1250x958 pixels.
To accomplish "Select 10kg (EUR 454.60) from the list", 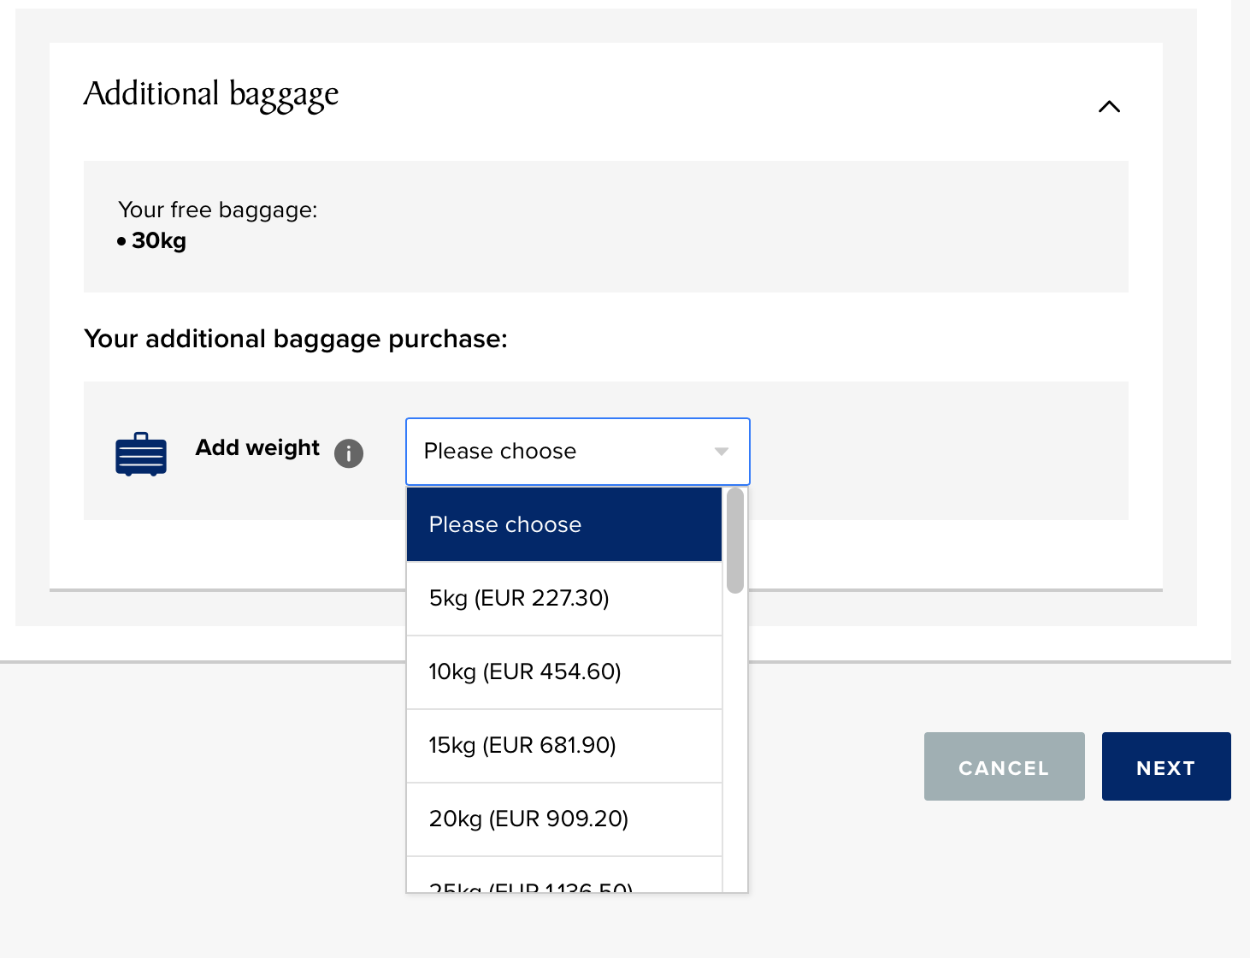I will pos(564,671).
